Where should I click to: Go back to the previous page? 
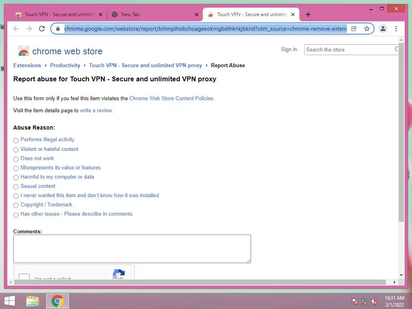pyautogui.click(x=16, y=29)
